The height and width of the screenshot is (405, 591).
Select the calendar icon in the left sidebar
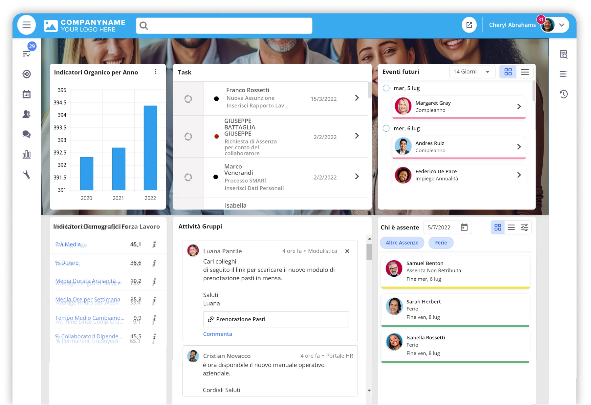pos(26,94)
